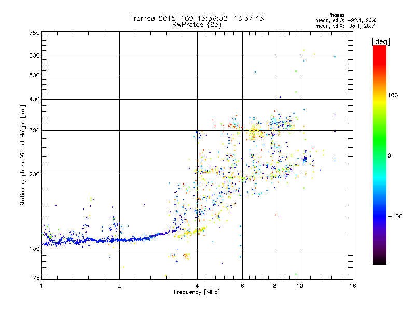Click the x-axis label 'Frequency [MHz]'
Screen dimensions: 415x311
[x=197, y=292]
